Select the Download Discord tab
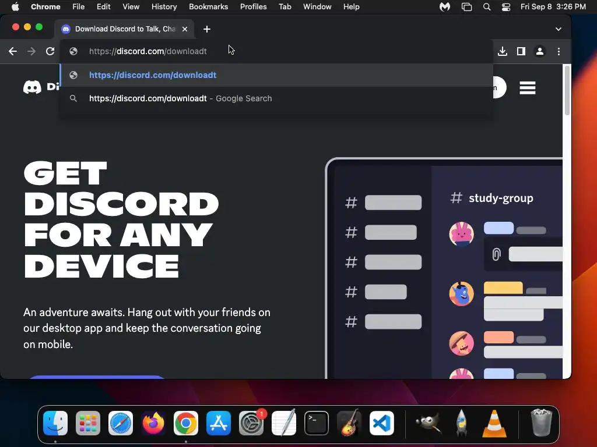597x447 pixels. point(124,29)
